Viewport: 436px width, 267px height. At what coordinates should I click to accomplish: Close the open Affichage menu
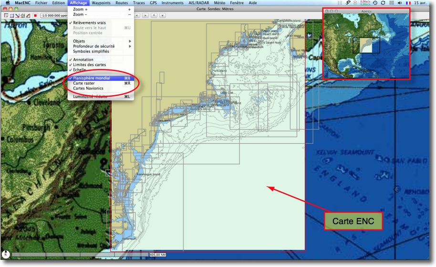pyautogui.click(x=78, y=3)
